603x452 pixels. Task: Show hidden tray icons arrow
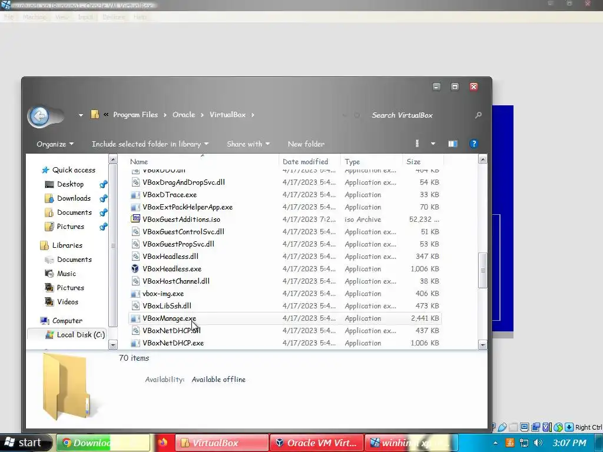(495, 443)
